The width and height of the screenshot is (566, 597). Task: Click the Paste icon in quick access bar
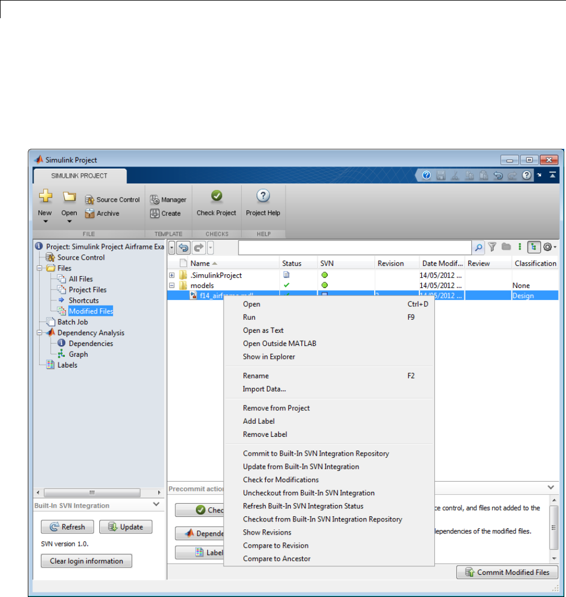click(484, 175)
